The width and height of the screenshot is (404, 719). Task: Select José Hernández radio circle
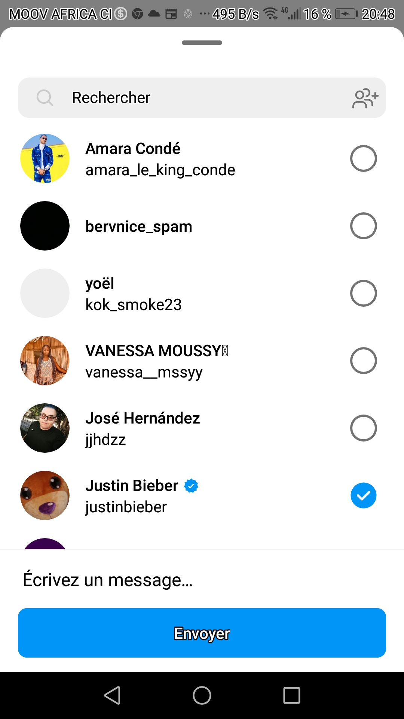pyautogui.click(x=363, y=428)
